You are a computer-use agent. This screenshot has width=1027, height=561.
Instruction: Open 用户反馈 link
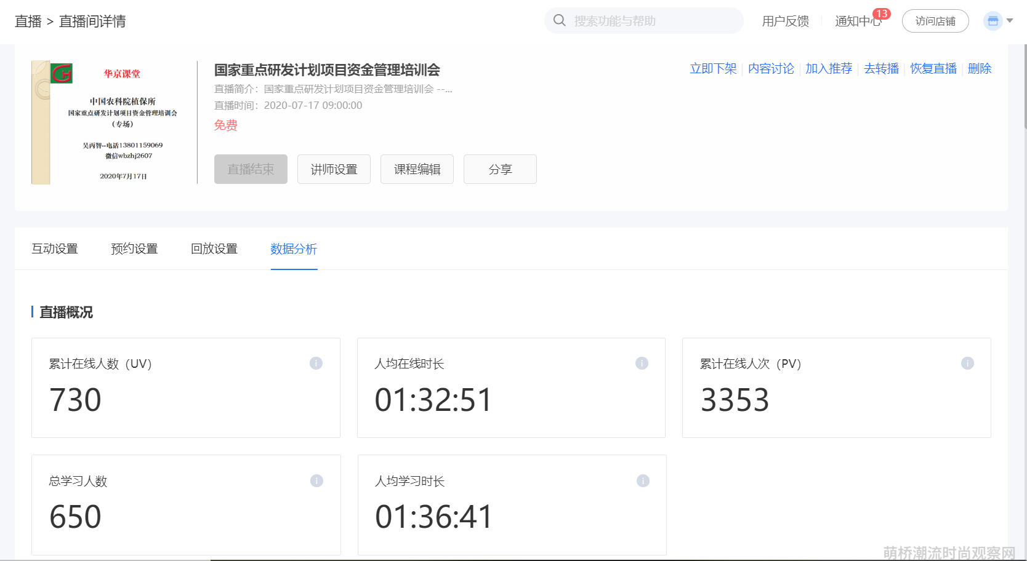click(786, 21)
